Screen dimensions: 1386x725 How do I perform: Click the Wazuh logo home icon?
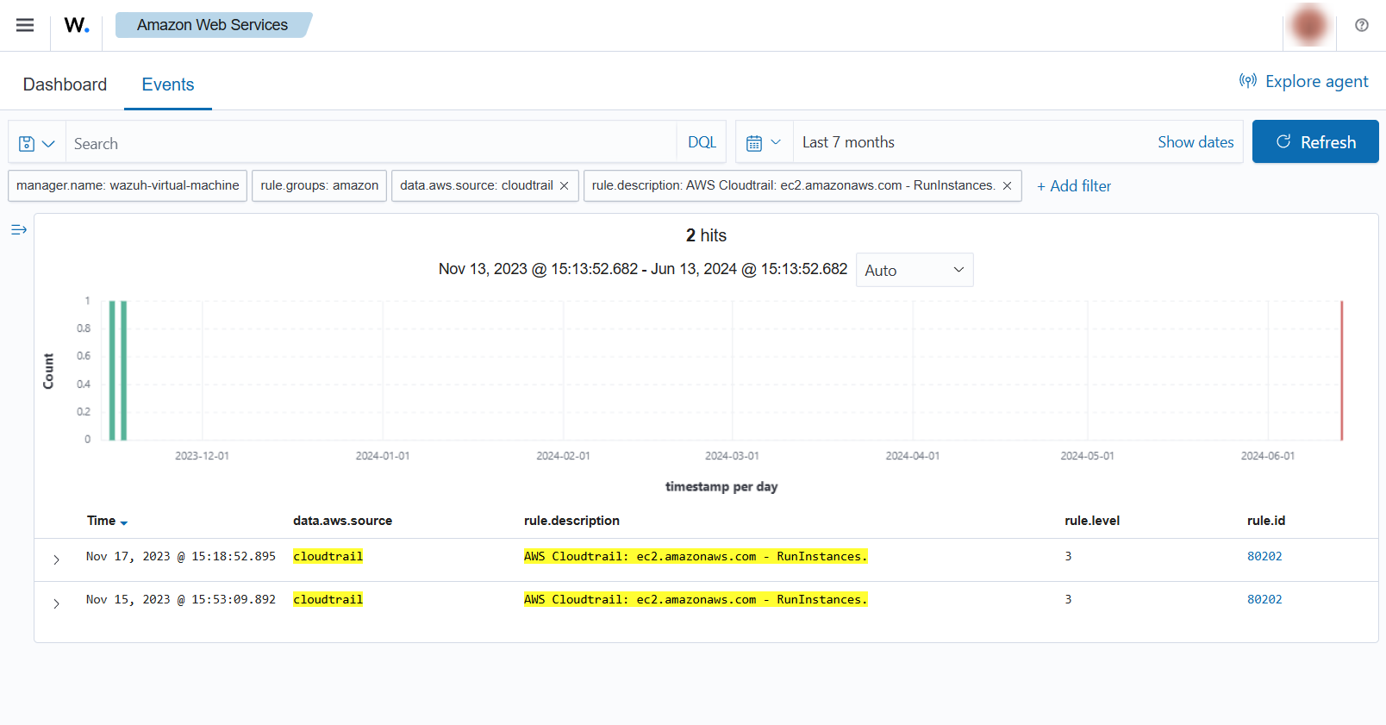coord(77,25)
